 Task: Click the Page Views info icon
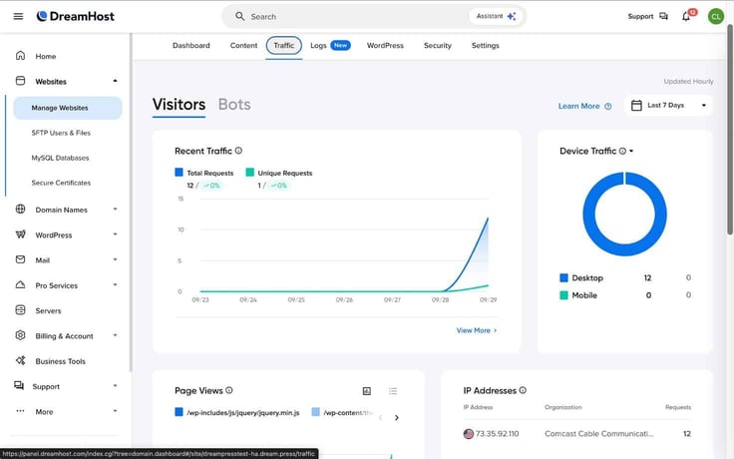tap(229, 390)
